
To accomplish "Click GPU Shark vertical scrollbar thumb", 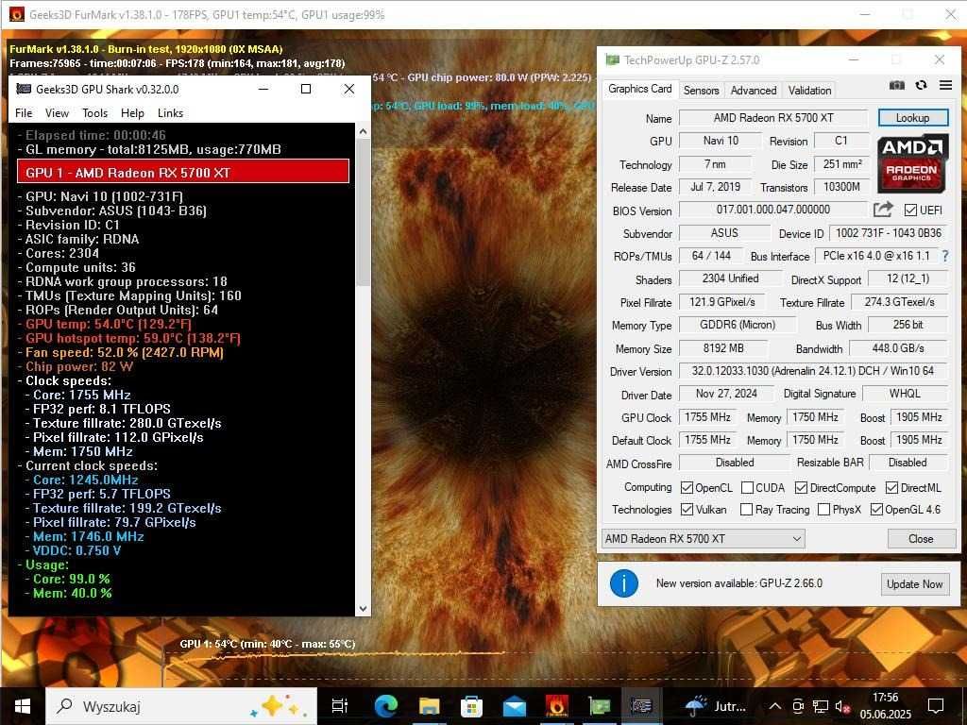I will 364,212.
